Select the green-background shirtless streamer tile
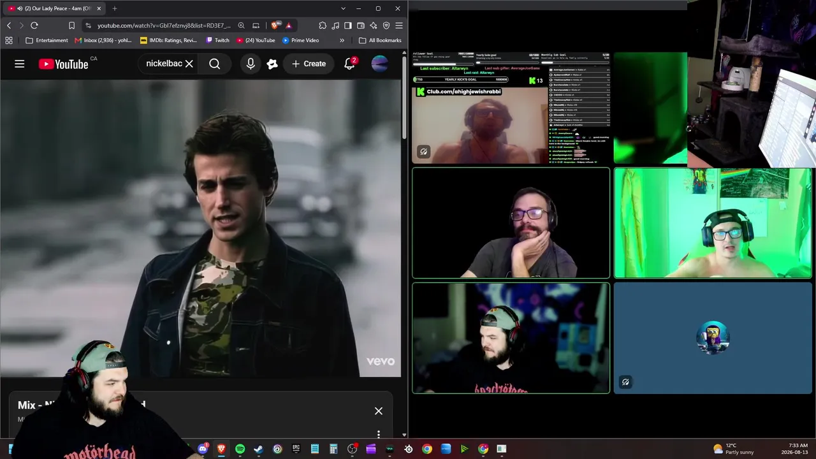Viewport: 816px width, 459px height. coord(713,223)
